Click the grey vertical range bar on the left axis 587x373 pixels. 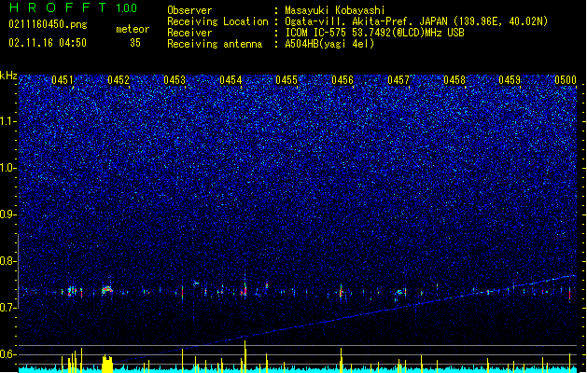(18, 270)
